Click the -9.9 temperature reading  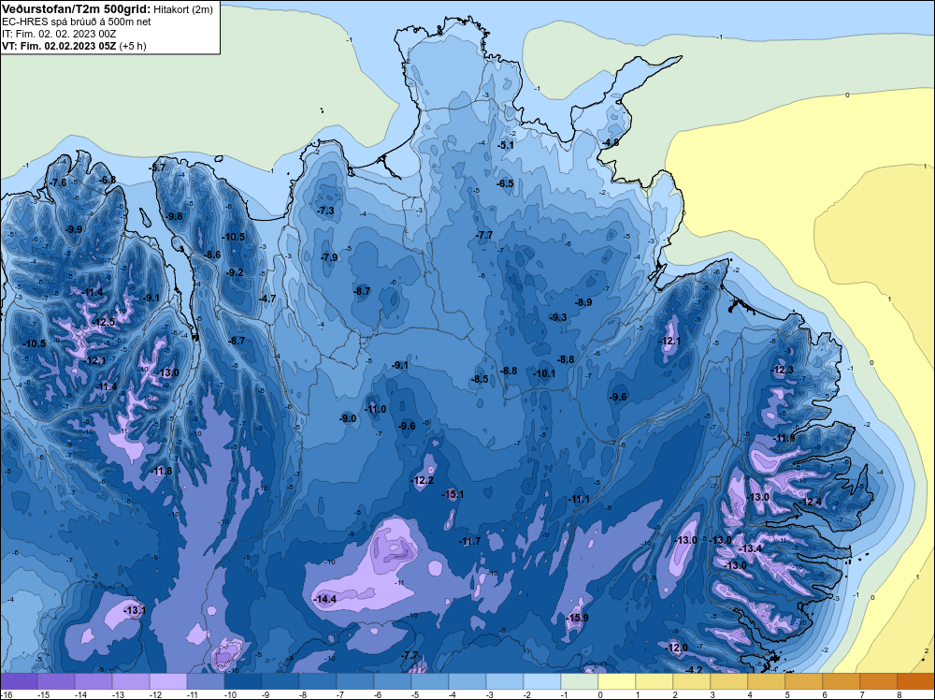click(74, 230)
